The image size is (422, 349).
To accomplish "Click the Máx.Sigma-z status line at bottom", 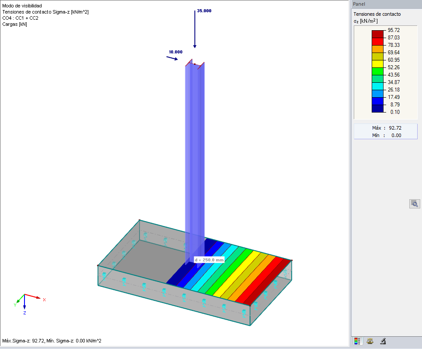I will pos(52,341).
